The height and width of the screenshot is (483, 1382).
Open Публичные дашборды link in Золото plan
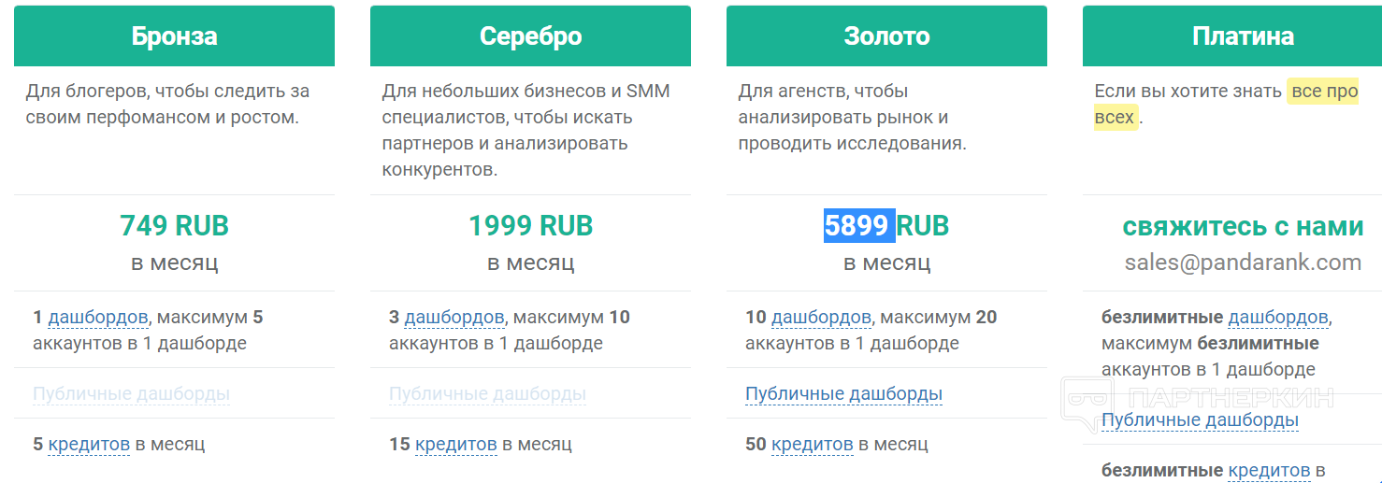(x=843, y=394)
